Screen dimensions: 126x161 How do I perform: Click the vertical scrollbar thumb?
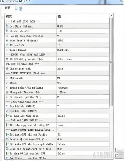tap(111, 62)
